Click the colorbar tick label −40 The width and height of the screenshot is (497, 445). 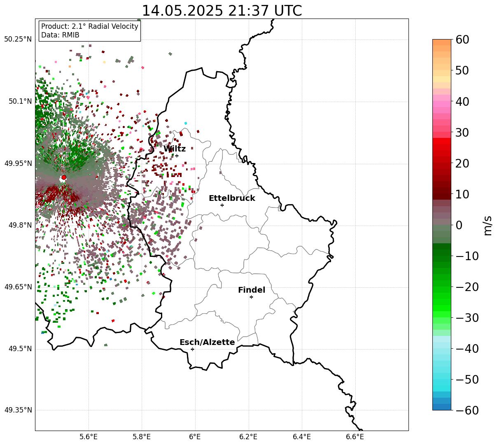467,349
